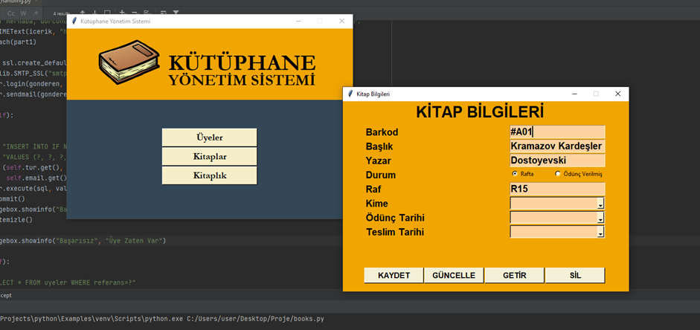Minimize the Kütüphane Yönetim Sistemi window
The height and width of the screenshot is (330, 700).
pyautogui.click(x=298, y=21)
